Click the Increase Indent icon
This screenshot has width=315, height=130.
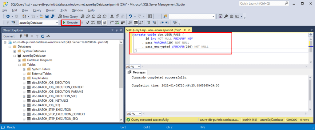(x=167, y=22)
